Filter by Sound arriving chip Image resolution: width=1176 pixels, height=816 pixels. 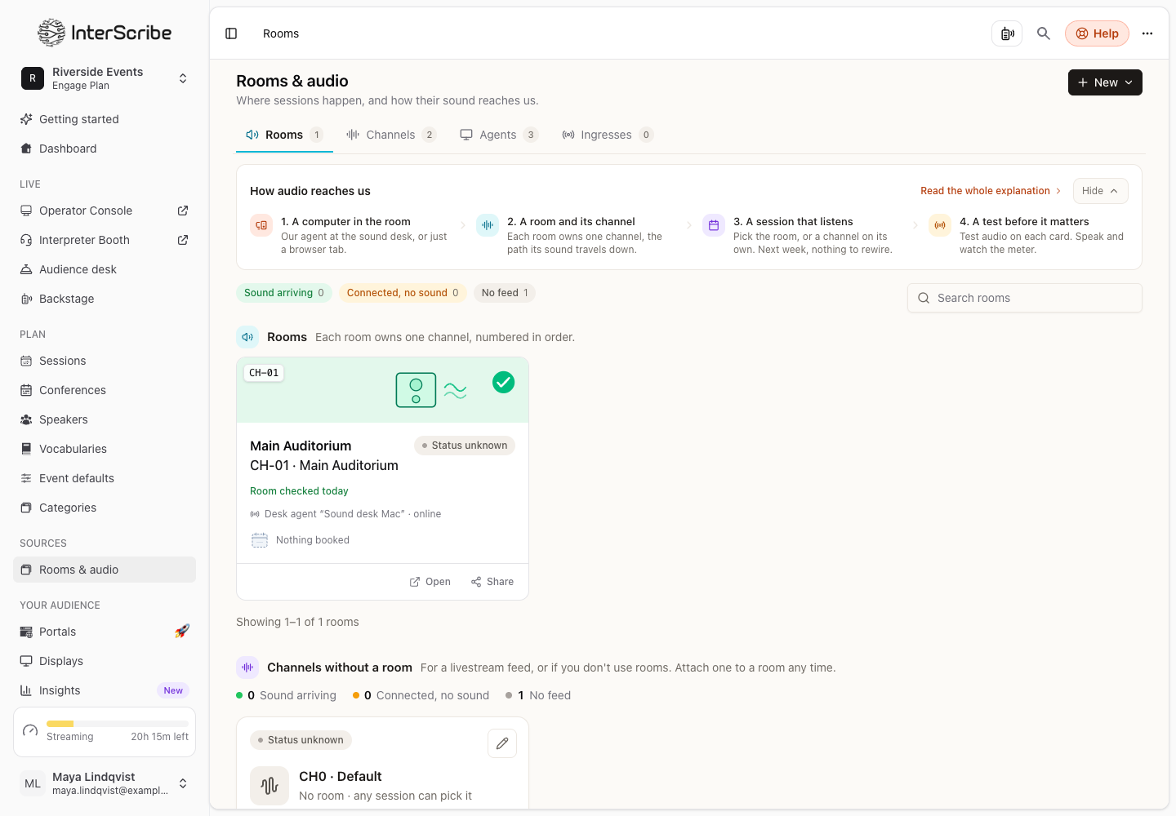pyautogui.click(x=284, y=293)
